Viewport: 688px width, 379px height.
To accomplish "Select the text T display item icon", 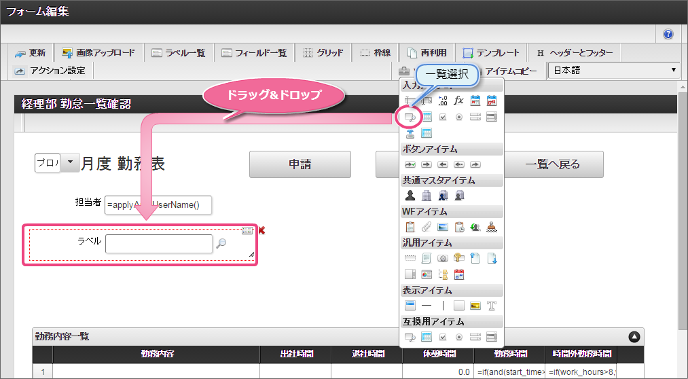I will coord(492,306).
